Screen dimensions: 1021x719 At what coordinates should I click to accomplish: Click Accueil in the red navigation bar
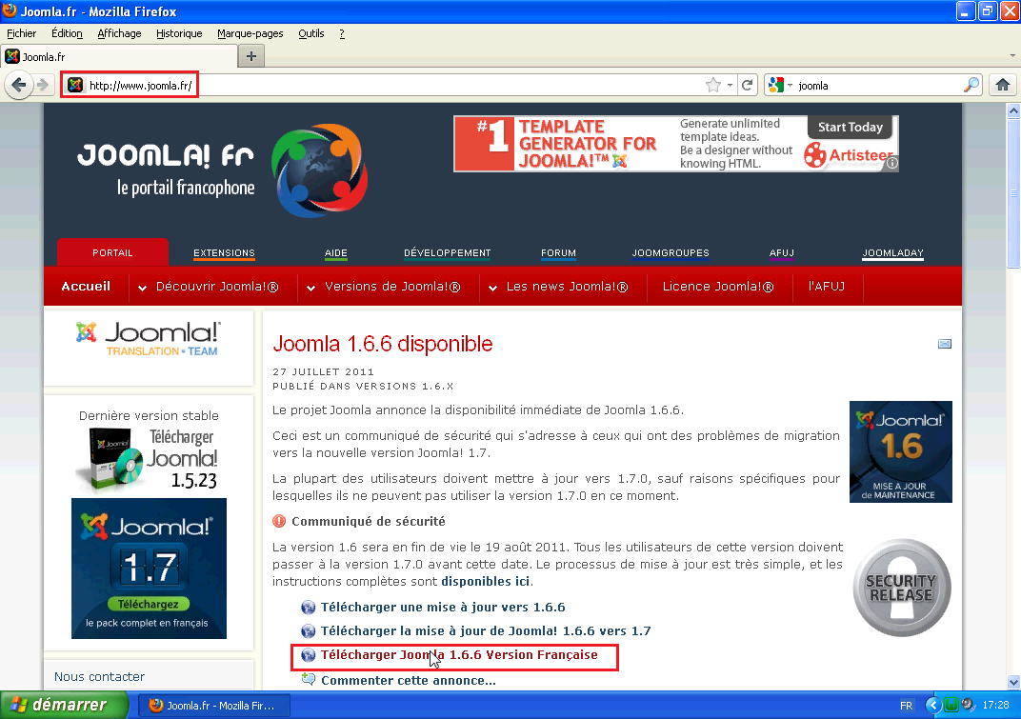coord(86,287)
